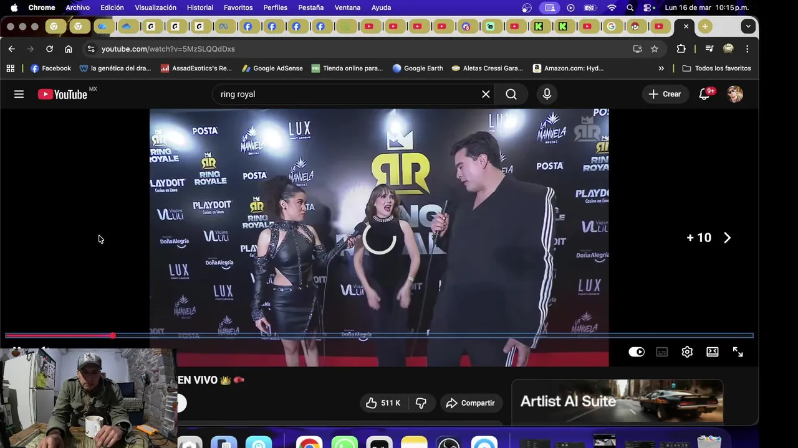Open the YouTube guide hamburger menu

(19, 94)
